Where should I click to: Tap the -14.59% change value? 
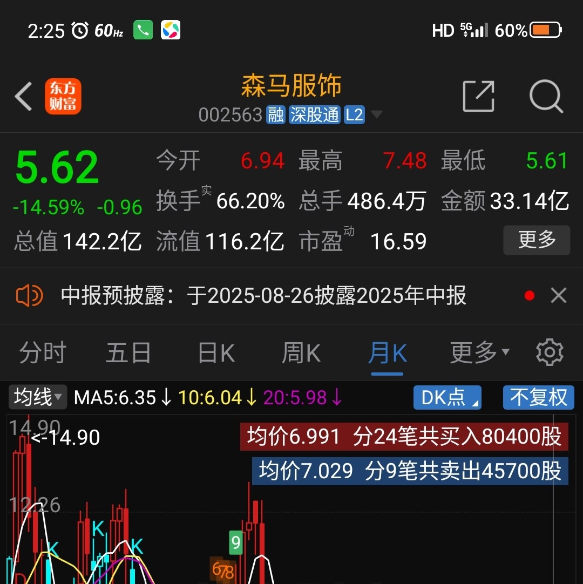49,207
